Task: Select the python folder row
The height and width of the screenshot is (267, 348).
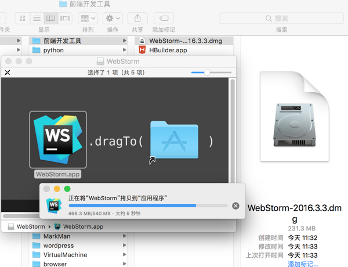Action: (x=78, y=50)
